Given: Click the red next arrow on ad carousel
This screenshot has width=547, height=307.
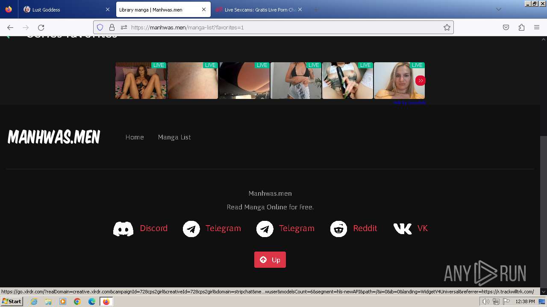Looking at the screenshot, I should (x=421, y=81).
